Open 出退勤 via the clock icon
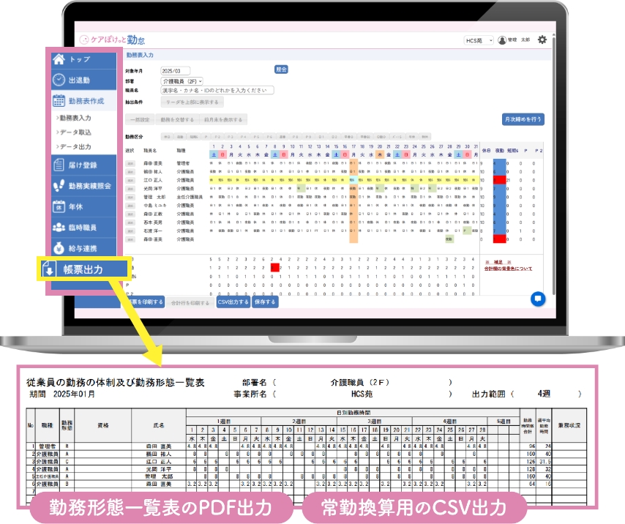The height and width of the screenshot is (524, 625). [x=60, y=78]
